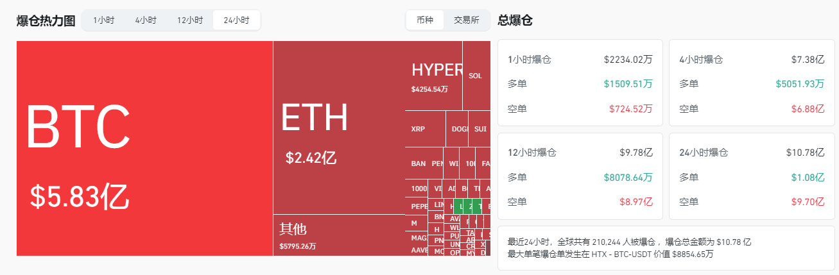Click the $7.38亿 total value
Screen dimensions: 839x275
[808, 60]
